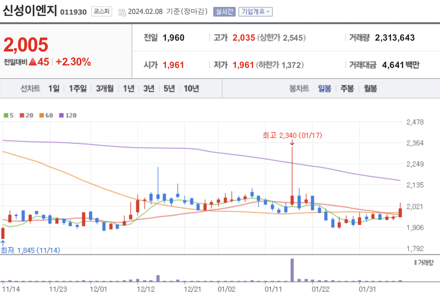This screenshot has width=440, height=305.
Task: Click the red up-triangle change icon
Action: pyautogui.click(x=33, y=62)
